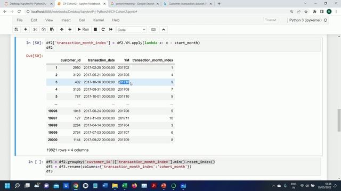341x191 pixels.
Task: Open a new browser tab
Action: 219,4
